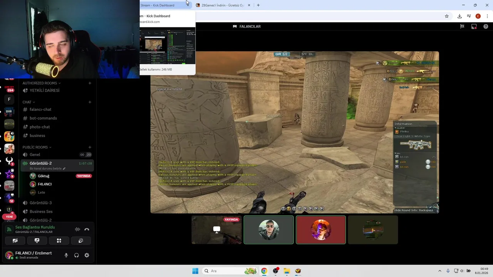Collapse the AUTHORIZED ROOMS category
The height and width of the screenshot is (277, 493).
pyautogui.click(x=42, y=83)
